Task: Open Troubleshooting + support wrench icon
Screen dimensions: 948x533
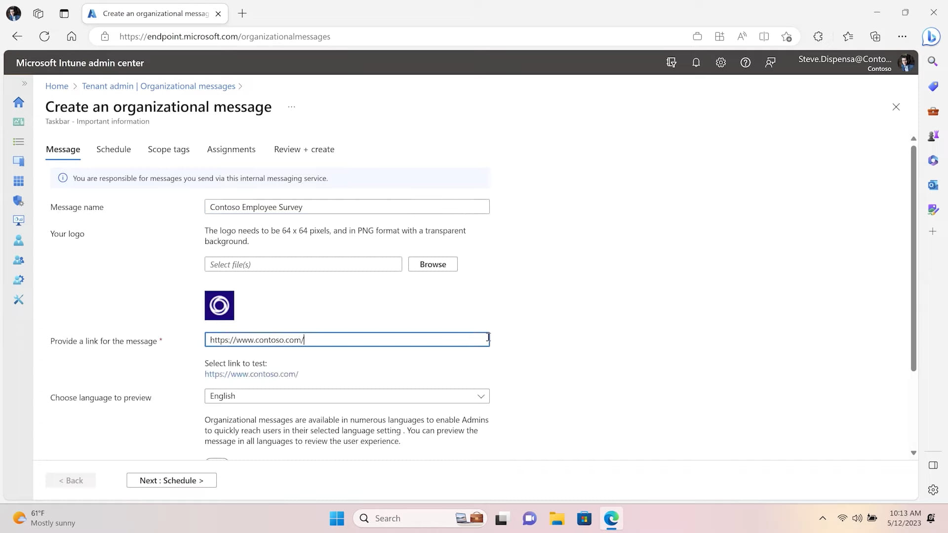Action: pos(19,300)
